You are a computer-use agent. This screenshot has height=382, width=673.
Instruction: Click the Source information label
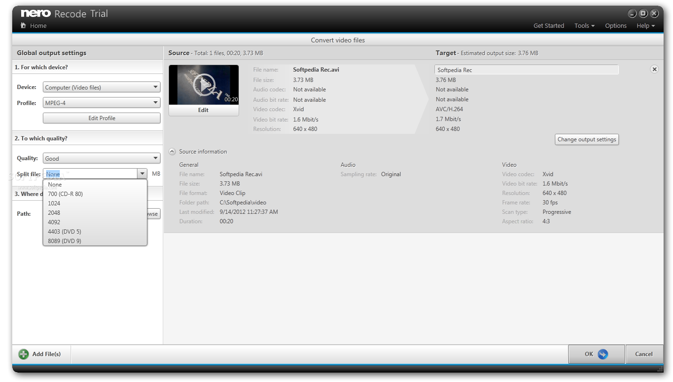tap(203, 152)
